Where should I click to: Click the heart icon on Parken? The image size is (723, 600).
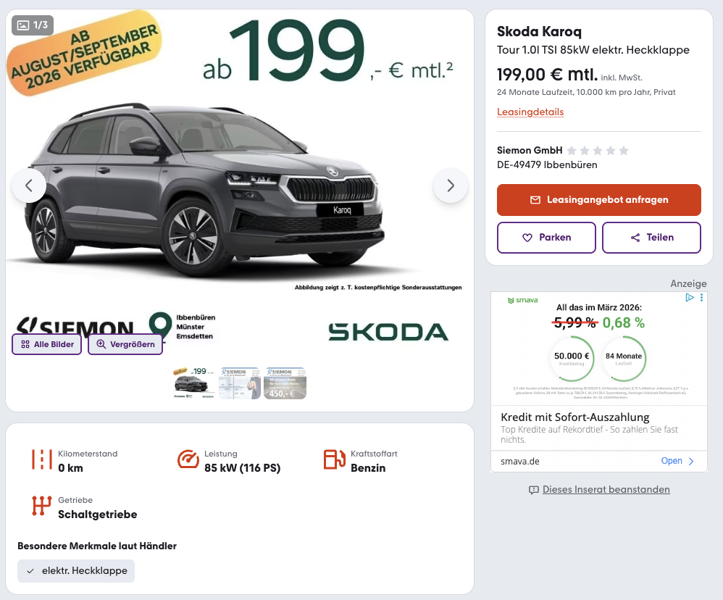coord(527,238)
